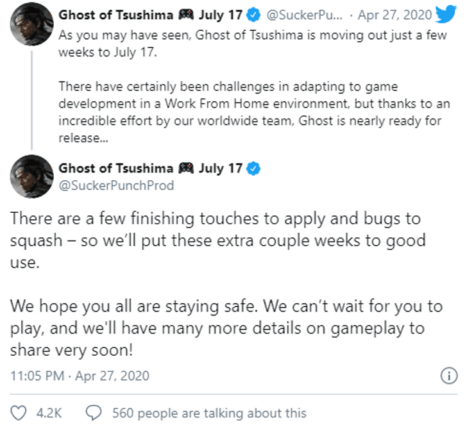Open the info icon beside the timestamp

450,376
